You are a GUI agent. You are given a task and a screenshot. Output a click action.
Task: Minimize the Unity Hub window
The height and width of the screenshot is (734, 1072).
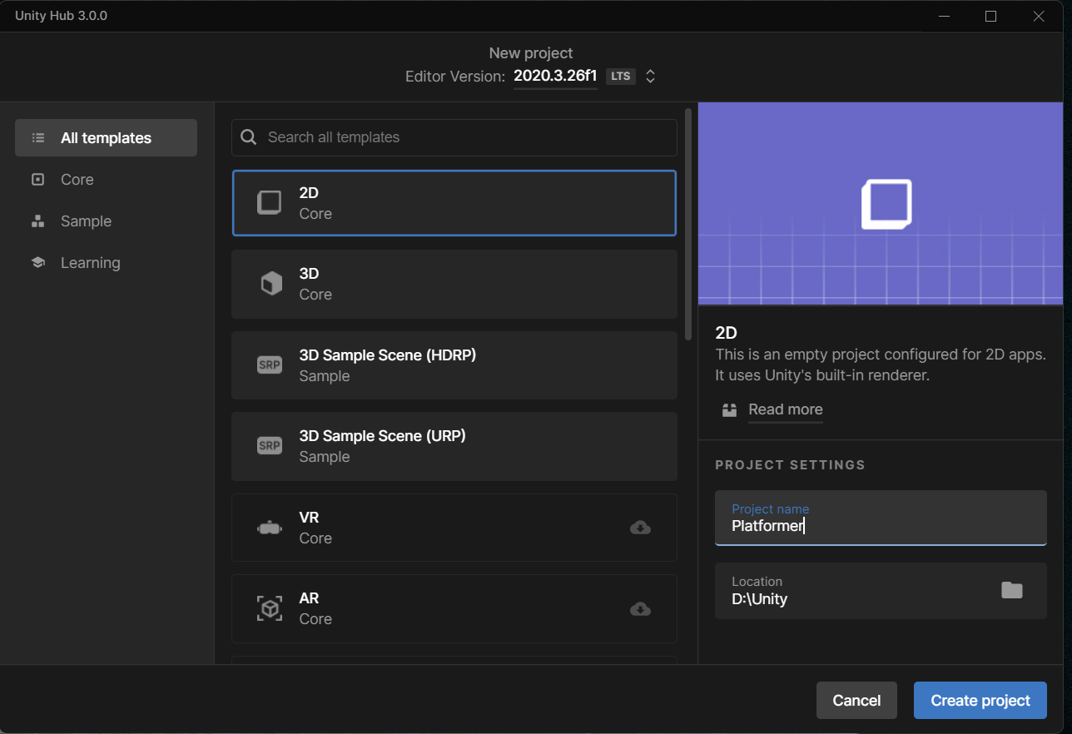(943, 16)
